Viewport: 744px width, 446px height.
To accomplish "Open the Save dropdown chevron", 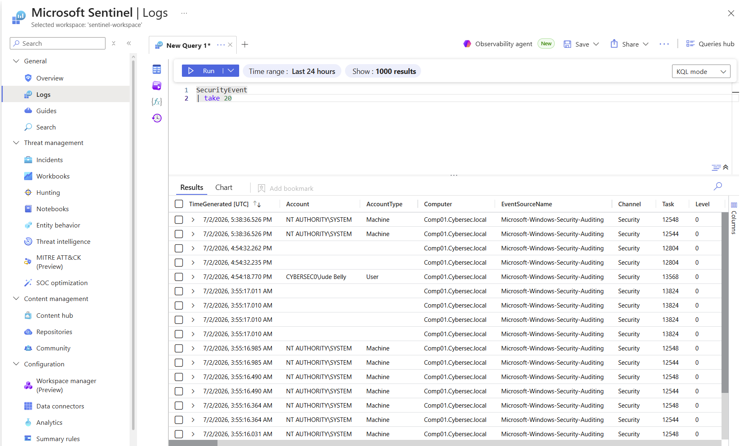I will tap(596, 44).
